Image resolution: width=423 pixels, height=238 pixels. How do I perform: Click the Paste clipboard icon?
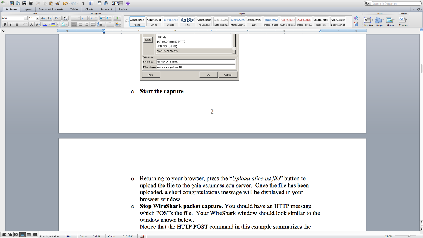(x=51, y=3)
